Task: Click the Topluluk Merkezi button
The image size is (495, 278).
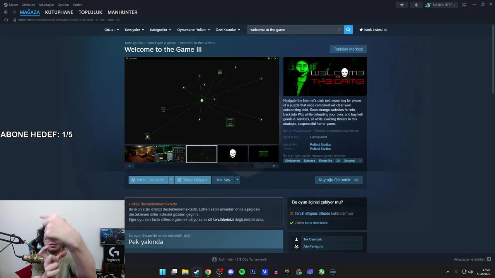Action: point(348,49)
